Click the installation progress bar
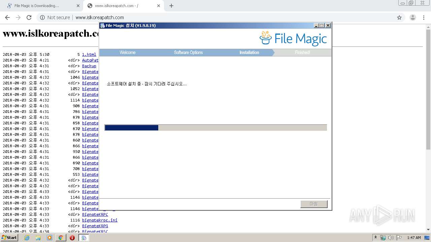431x242 pixels. [x=215, y=128]
